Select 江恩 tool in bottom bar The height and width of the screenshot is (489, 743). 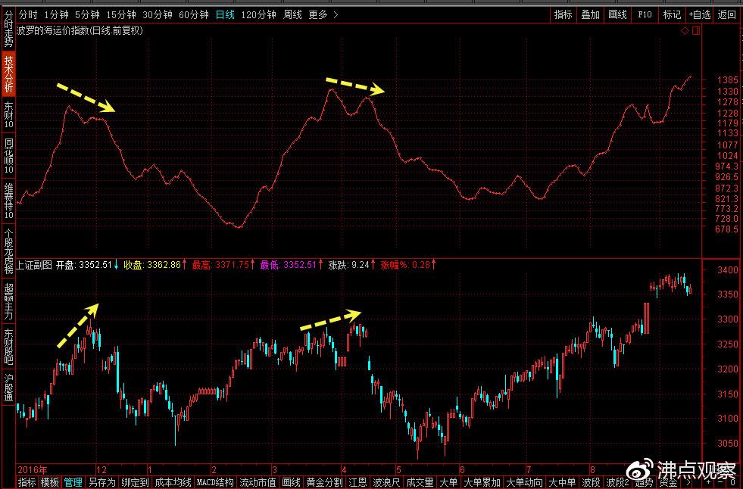point(357,482)
